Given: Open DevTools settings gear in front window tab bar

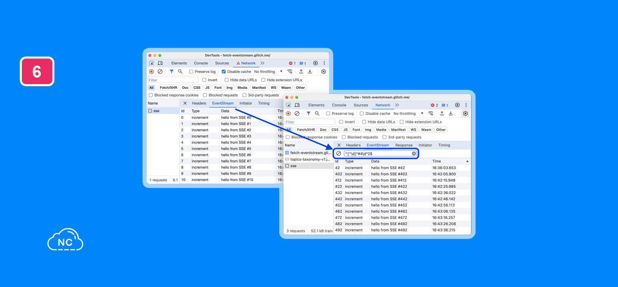Looking at the screenshot, I should (x=457, y=105).
